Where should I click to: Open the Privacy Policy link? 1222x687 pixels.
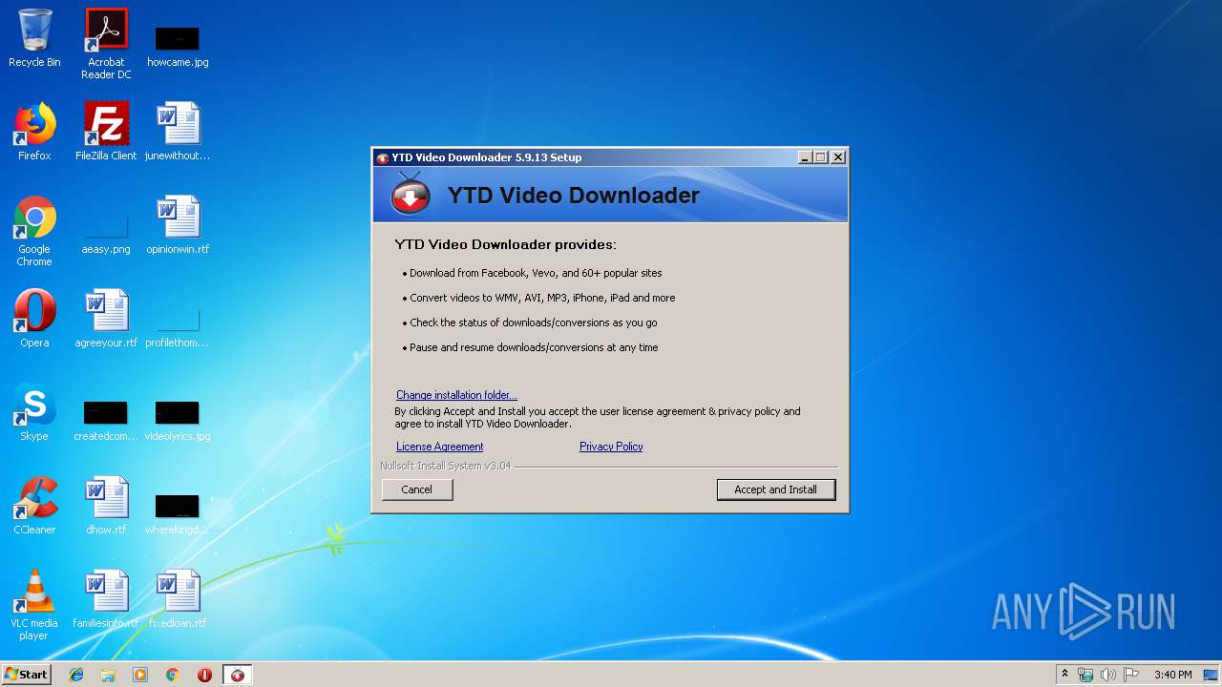(x=611, y=447)
